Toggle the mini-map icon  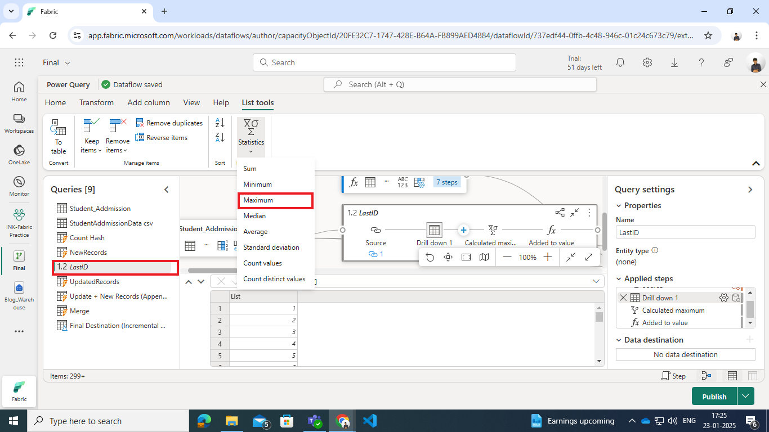click(484, 257)
